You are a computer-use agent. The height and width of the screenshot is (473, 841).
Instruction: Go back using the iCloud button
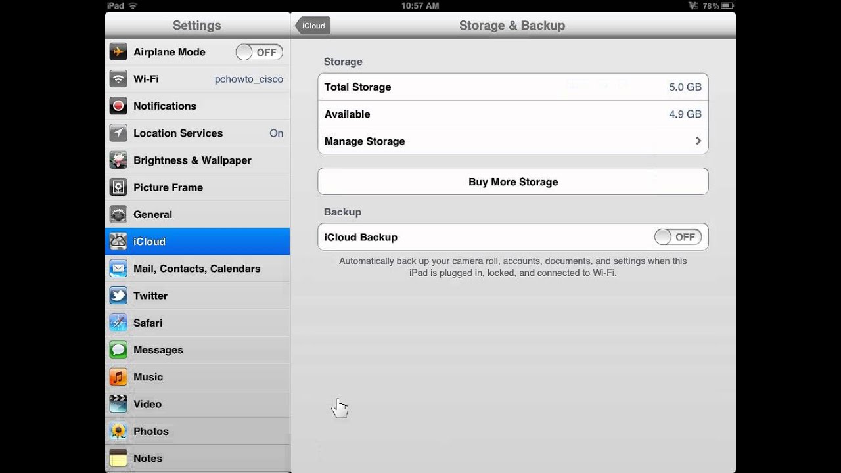tap(313, 26)
